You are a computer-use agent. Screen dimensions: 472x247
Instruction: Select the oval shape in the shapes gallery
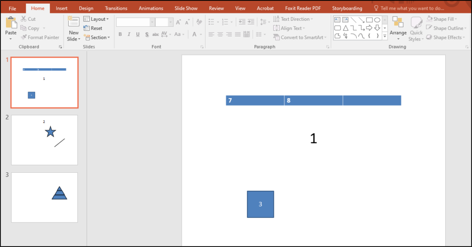pyautogui.click(x=377, y=20)
